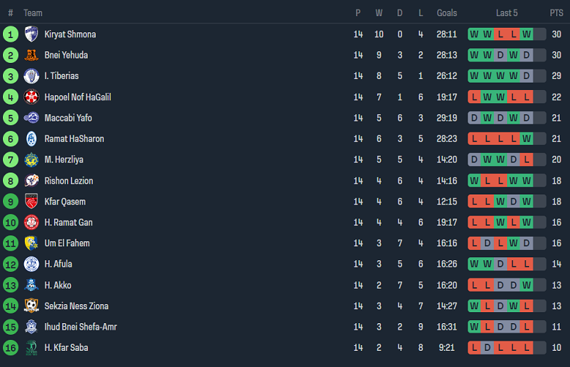
Task: Click the H. Kfar Saba green crest
Action: [31, 348]
